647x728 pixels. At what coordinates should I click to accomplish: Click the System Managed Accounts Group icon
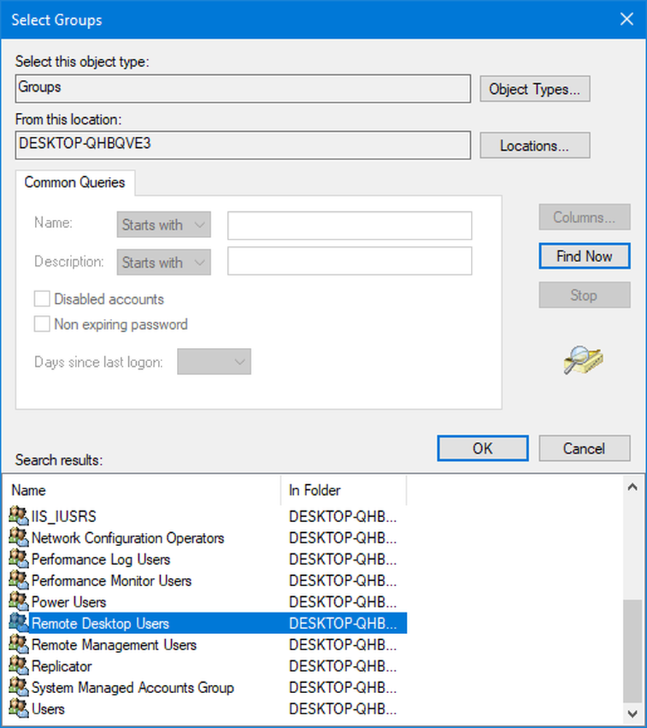[x=18, y=687]
